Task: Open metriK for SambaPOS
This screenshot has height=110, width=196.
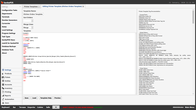Action: click(x=10, y=43)
